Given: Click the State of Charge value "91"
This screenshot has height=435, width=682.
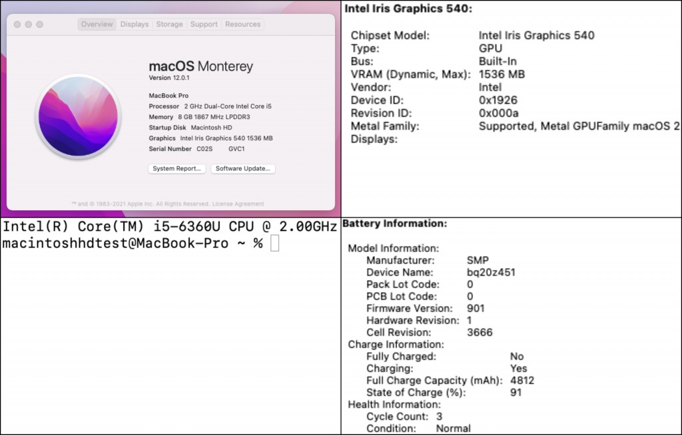Looking at the screenshot, I should coord(516,392).
